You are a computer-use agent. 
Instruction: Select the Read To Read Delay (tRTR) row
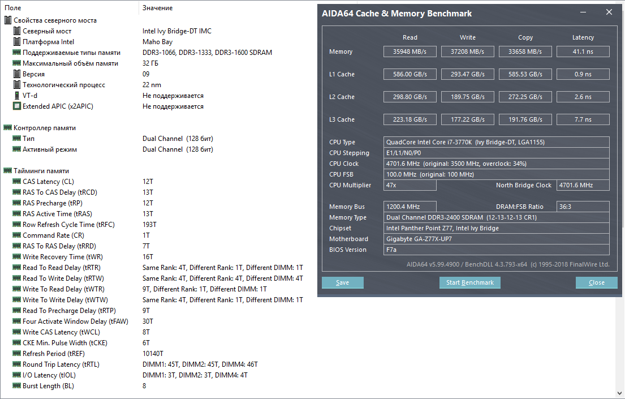pyautogui.click(x=158, y=268)
